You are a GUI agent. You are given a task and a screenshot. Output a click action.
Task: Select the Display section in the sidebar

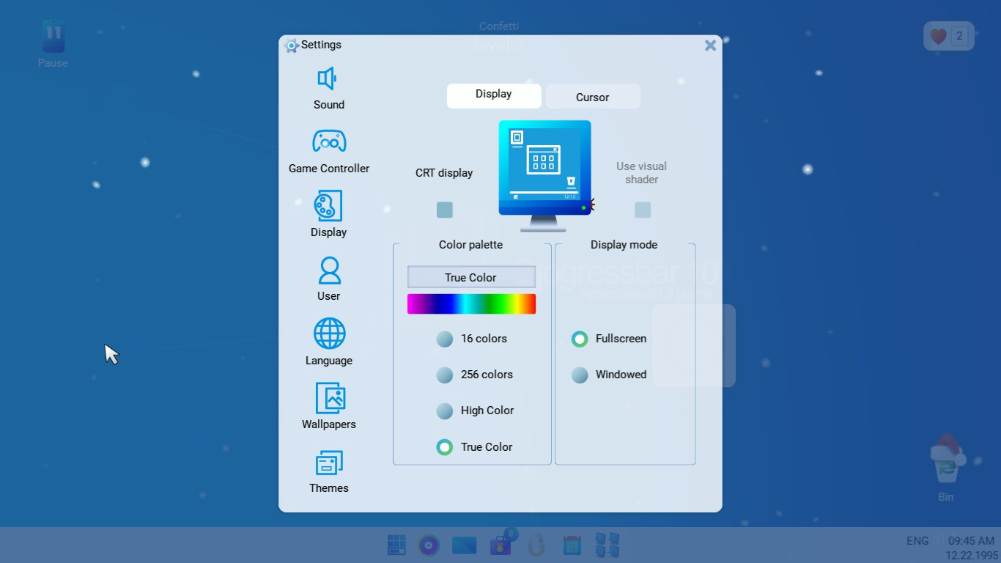328,213
